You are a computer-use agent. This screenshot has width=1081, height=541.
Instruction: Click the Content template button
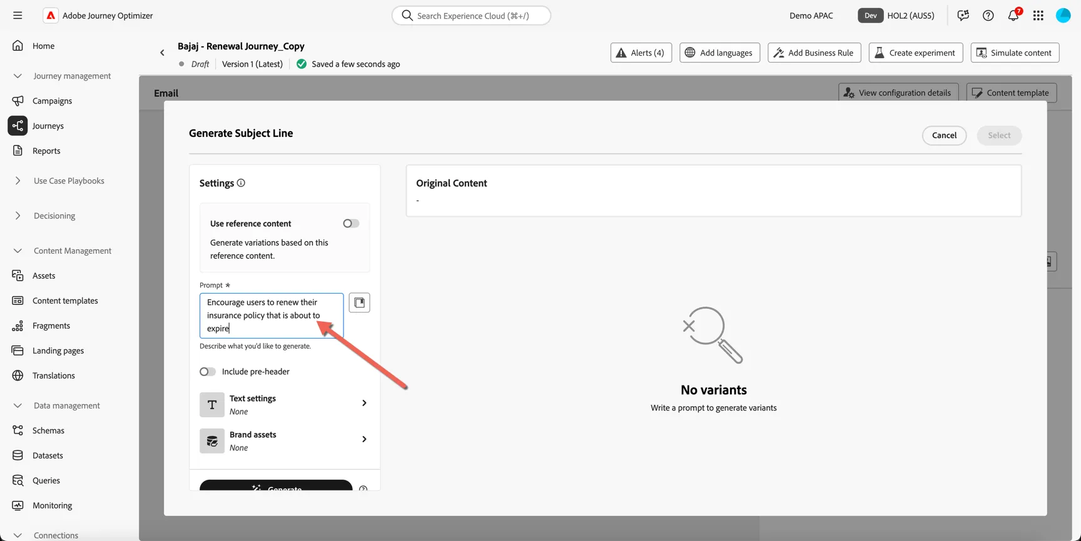pyautogui.click(x=1012, y=92)
